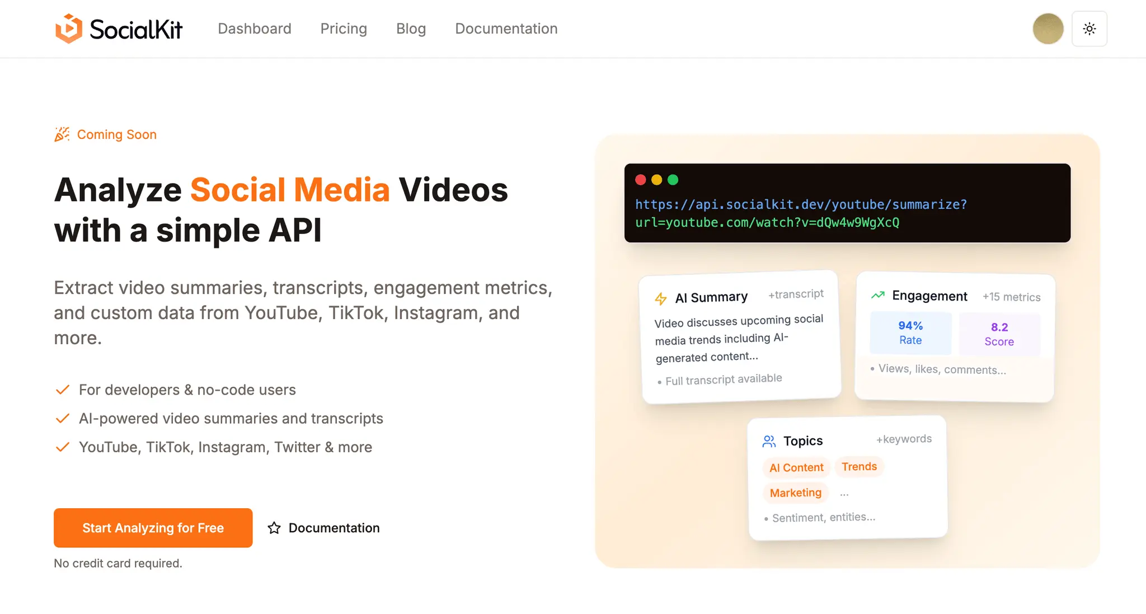Viewport: 1146px width, 614px height.
Task: Select the Marketing topic tag
Action: 795,493
